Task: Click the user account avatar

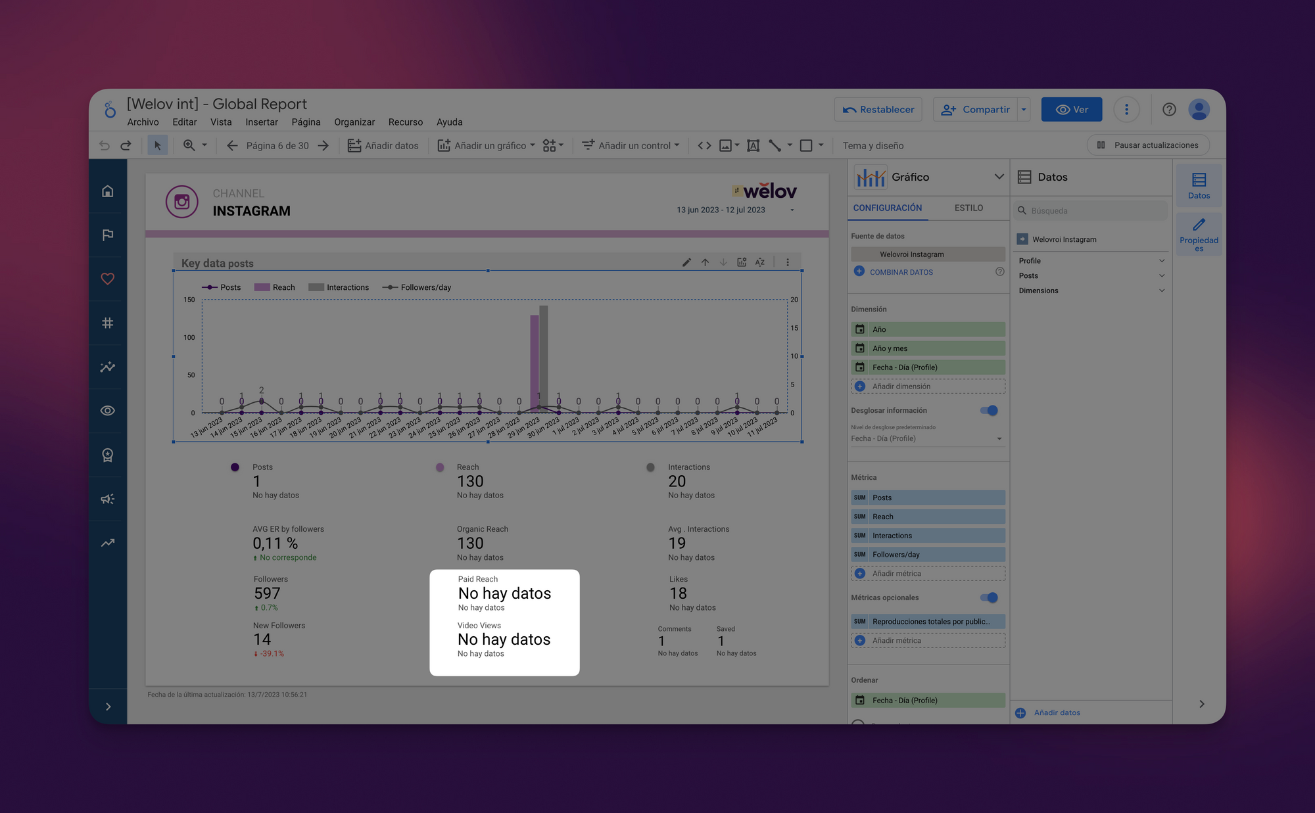Action: coord(1199,110)
